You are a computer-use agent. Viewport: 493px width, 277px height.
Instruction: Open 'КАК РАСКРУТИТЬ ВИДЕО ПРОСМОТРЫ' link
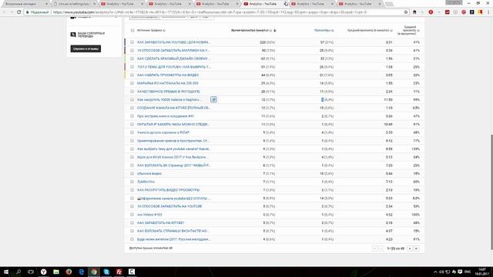pos(168,190)
